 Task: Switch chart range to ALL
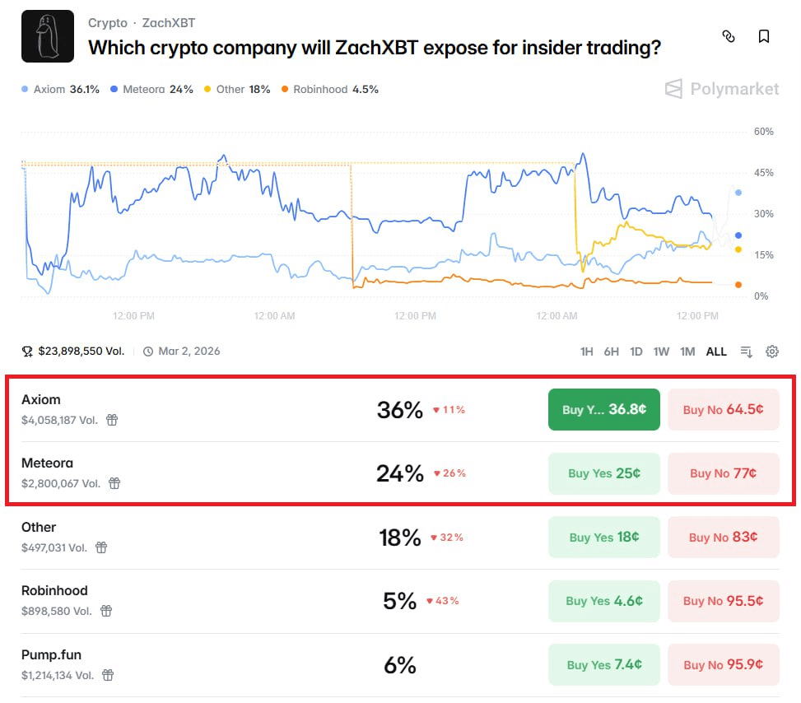716,351
